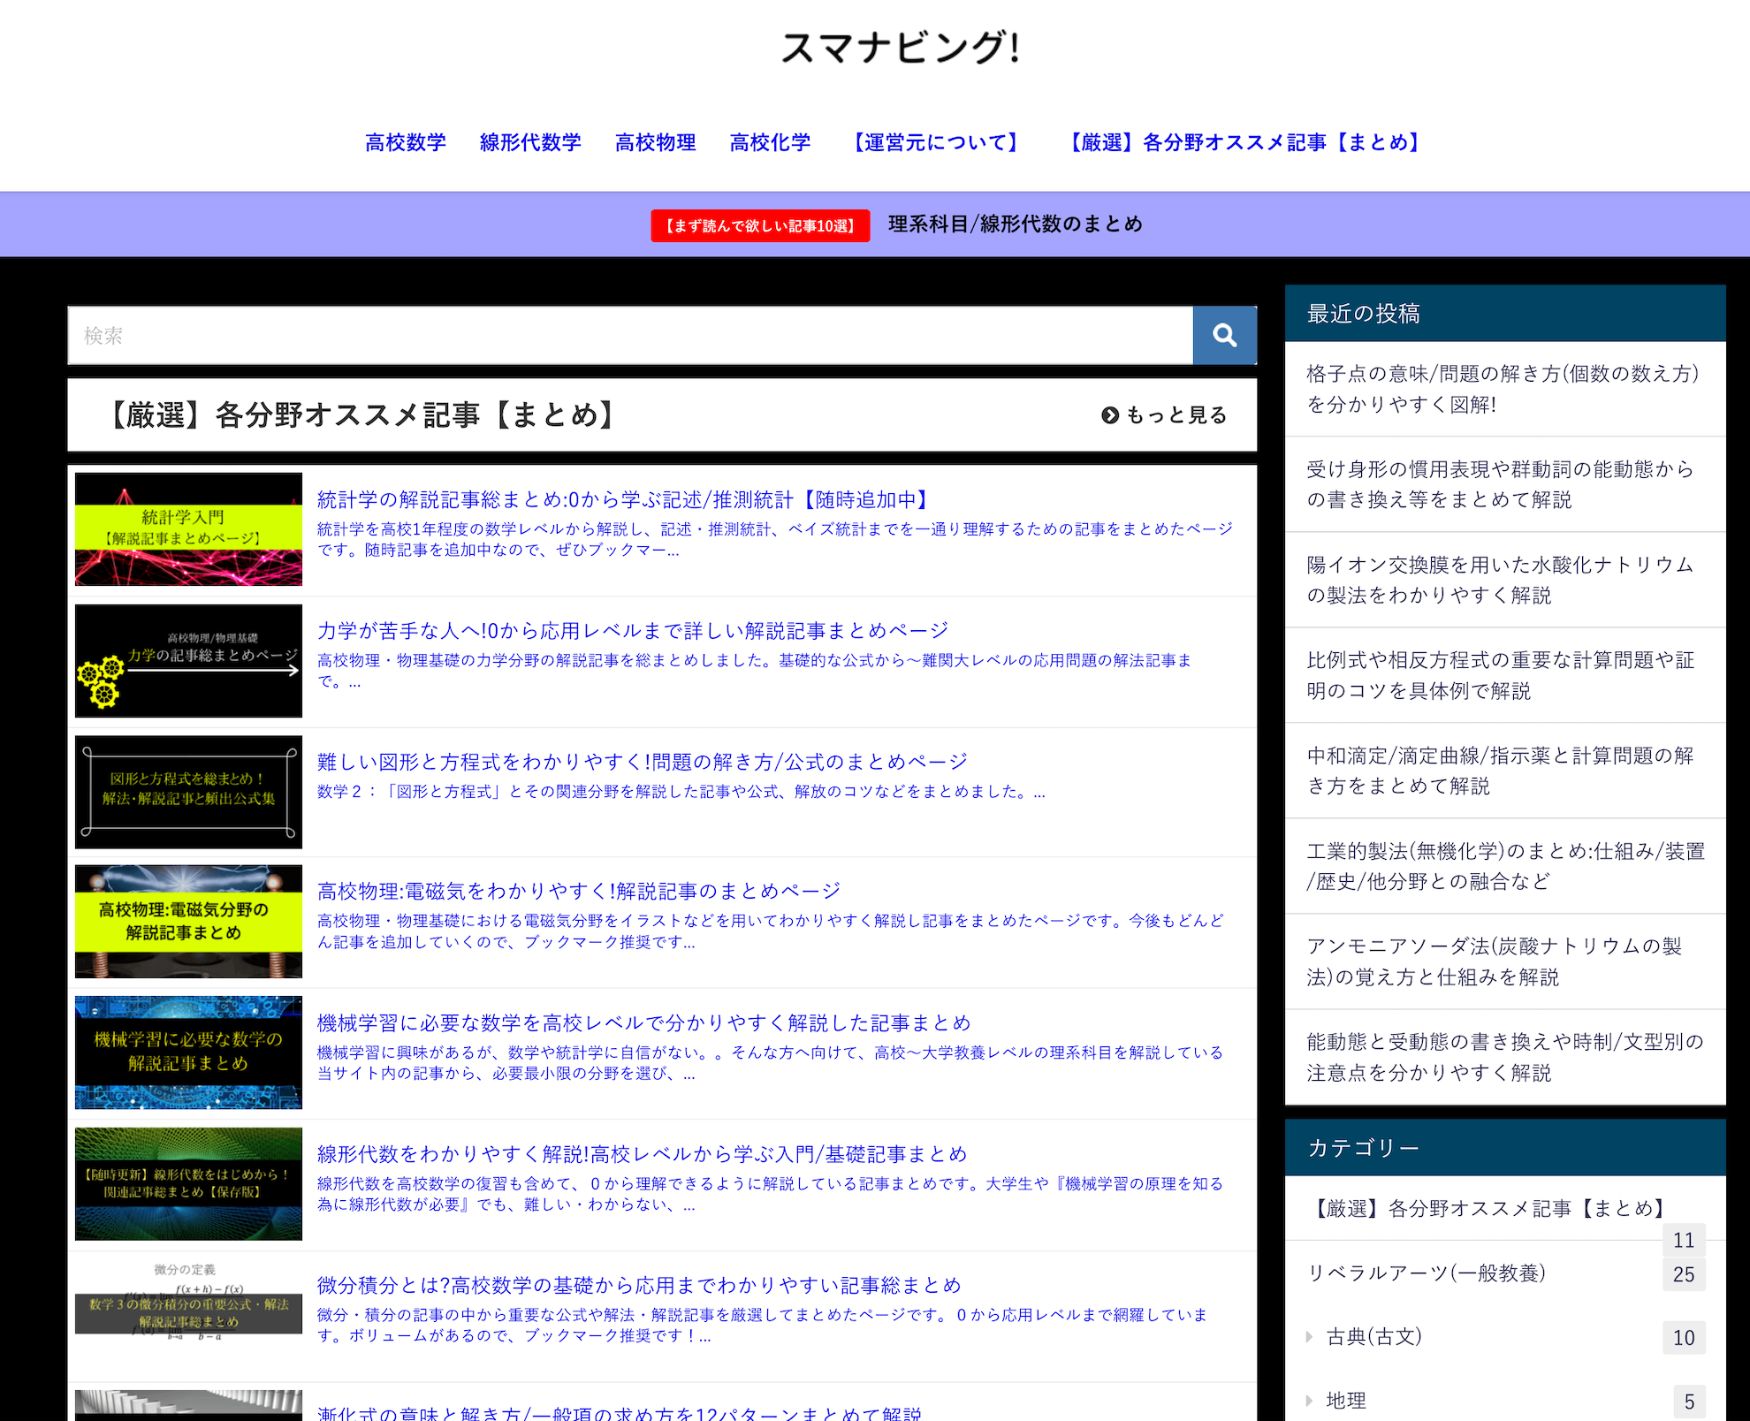Open the 機械学習に必要な数学 thumbnail image
This screenshot has width=1750, height=1421.
click(188, 1052)
